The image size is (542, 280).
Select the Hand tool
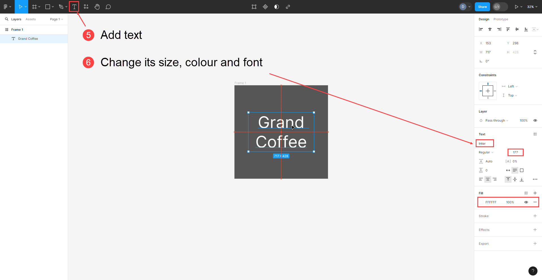[97, 7]
